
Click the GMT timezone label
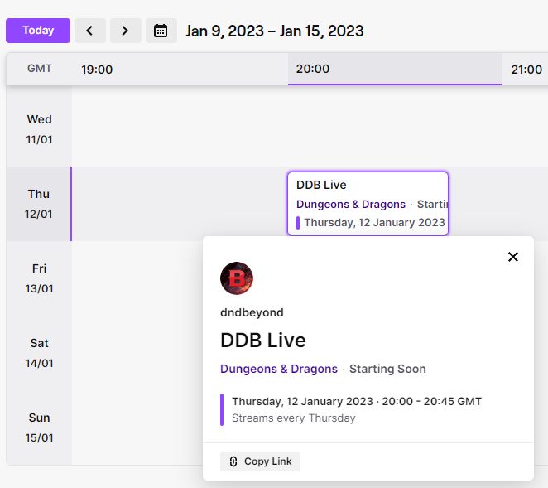[x=40, y=69]
